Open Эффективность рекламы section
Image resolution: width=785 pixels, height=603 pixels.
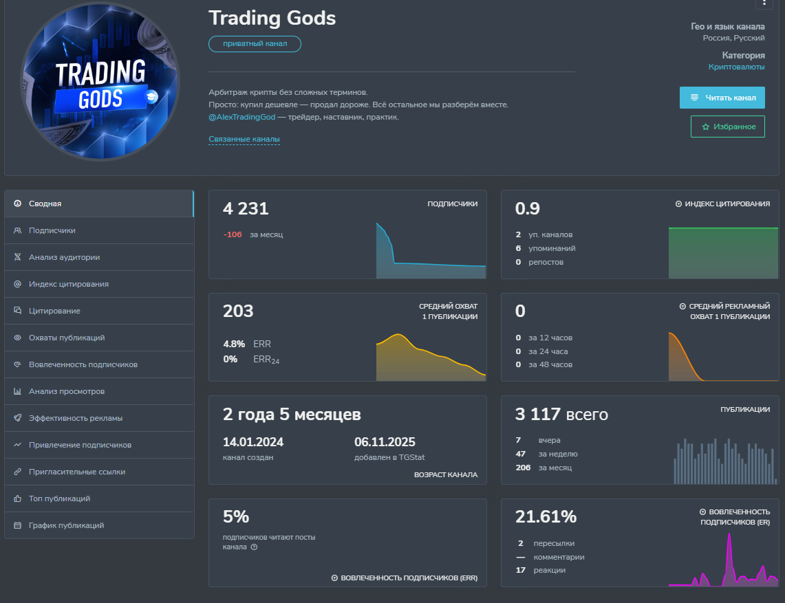pos(99,418)
